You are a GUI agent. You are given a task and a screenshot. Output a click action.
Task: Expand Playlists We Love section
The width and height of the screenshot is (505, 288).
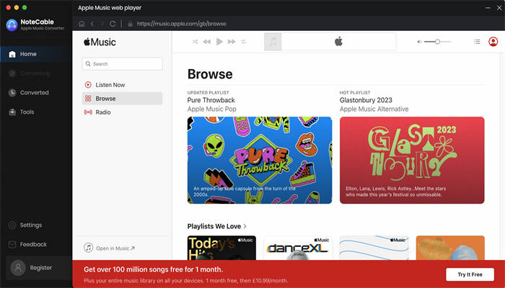point(217,226)
